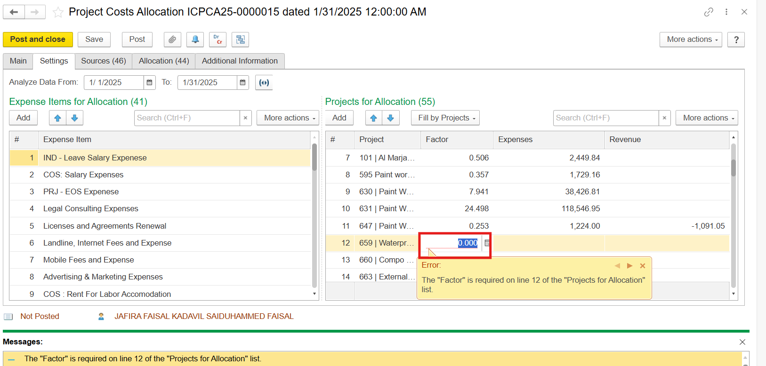Click the document structure icon in toolbar
Image resolution: width=766 pixels, height=366 pixels.
click(240, 40)
